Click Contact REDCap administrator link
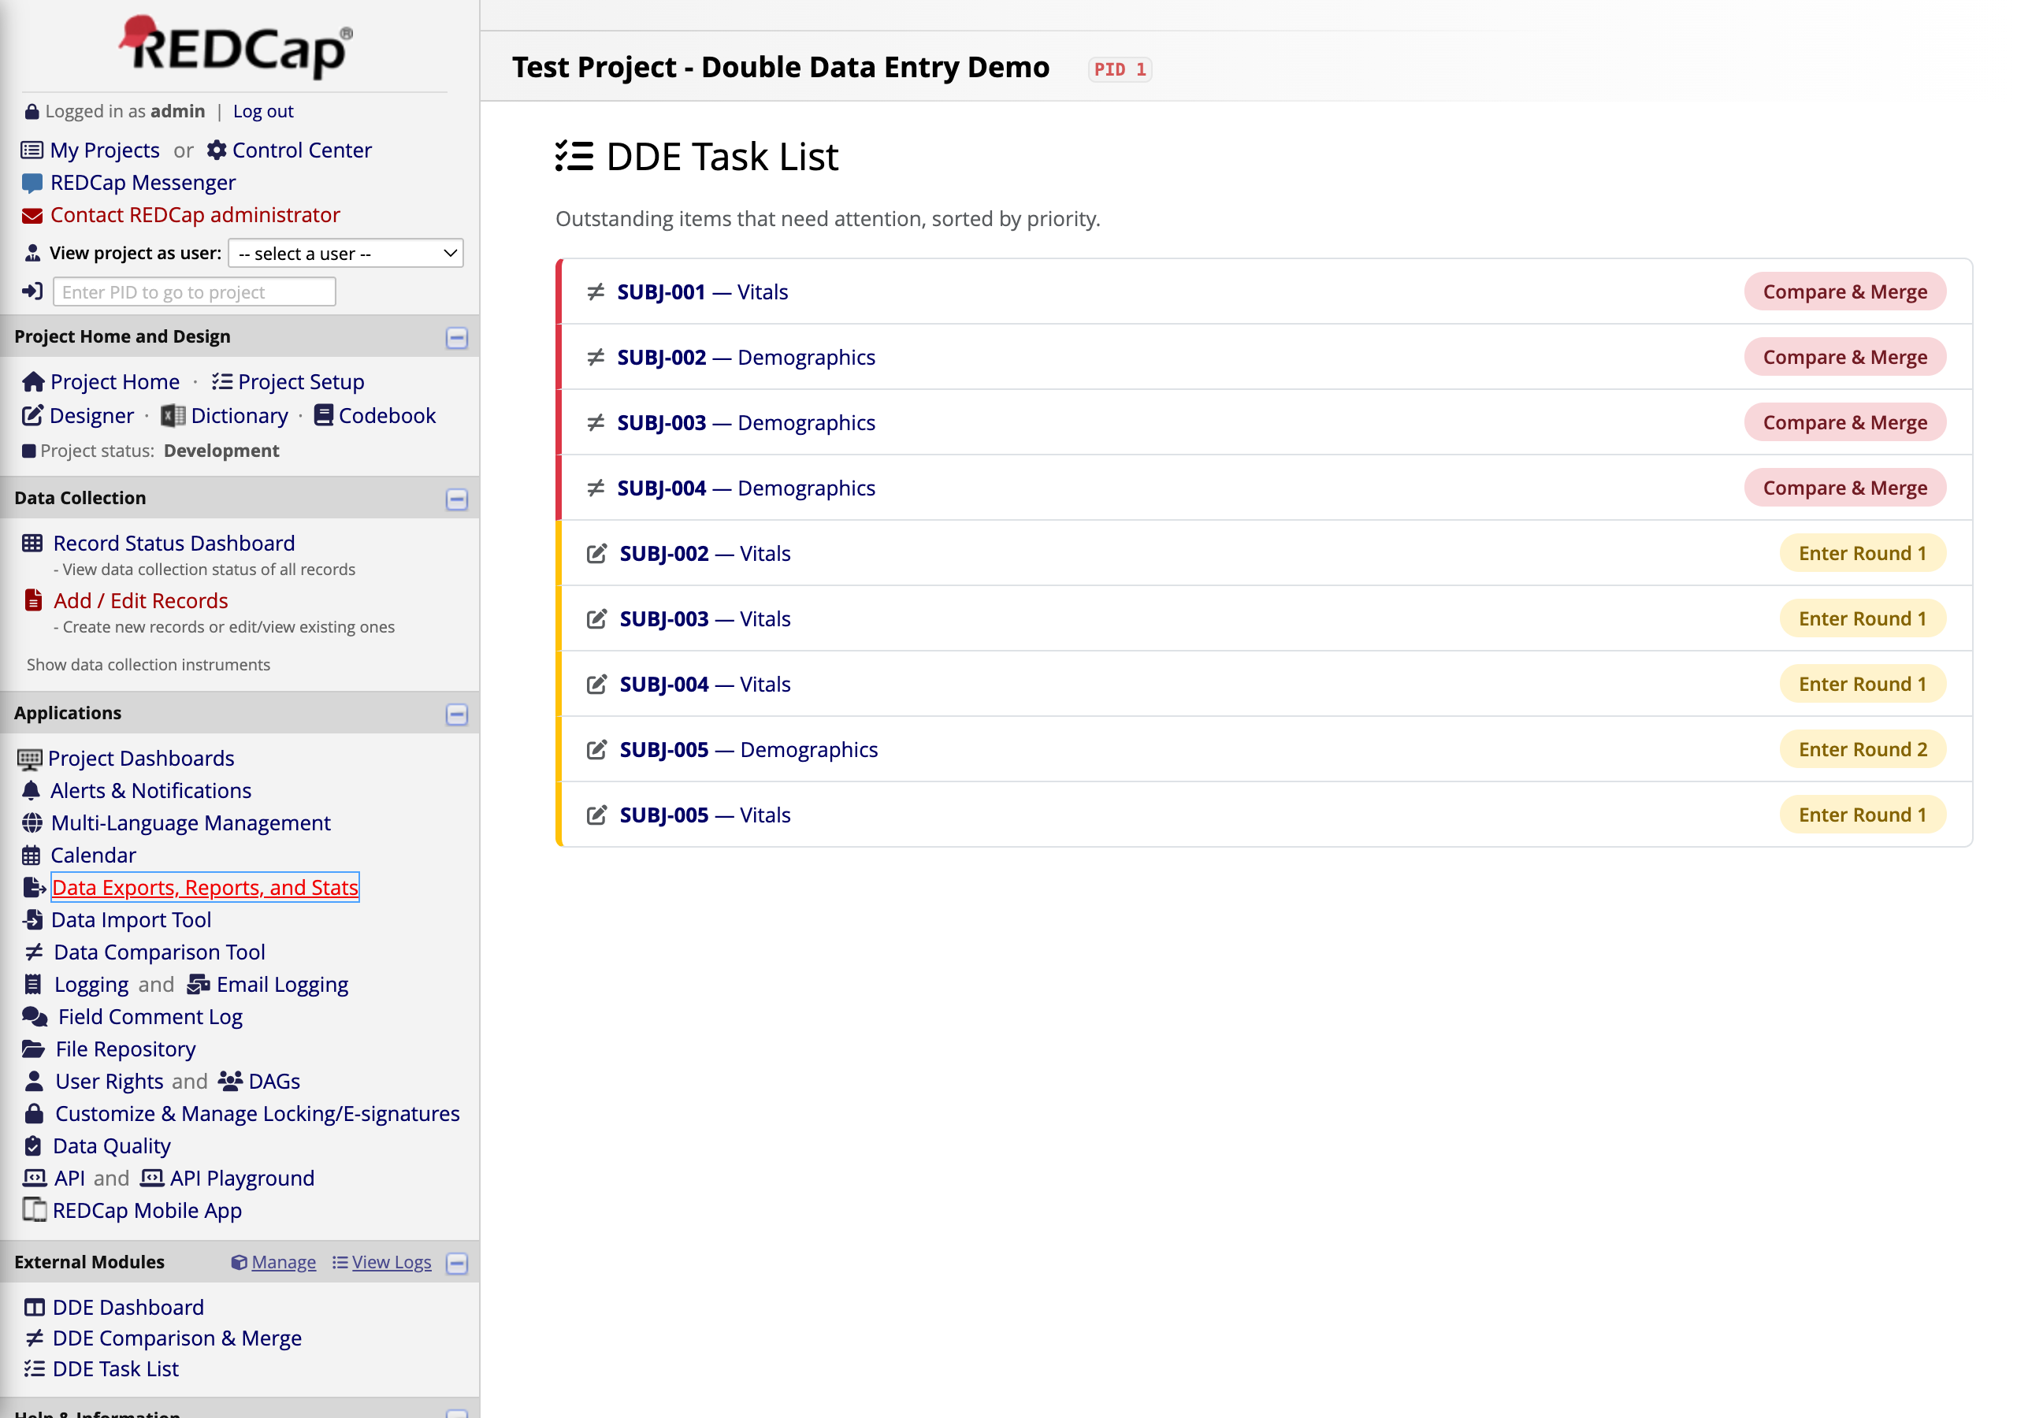 click(x=195, y=215)
